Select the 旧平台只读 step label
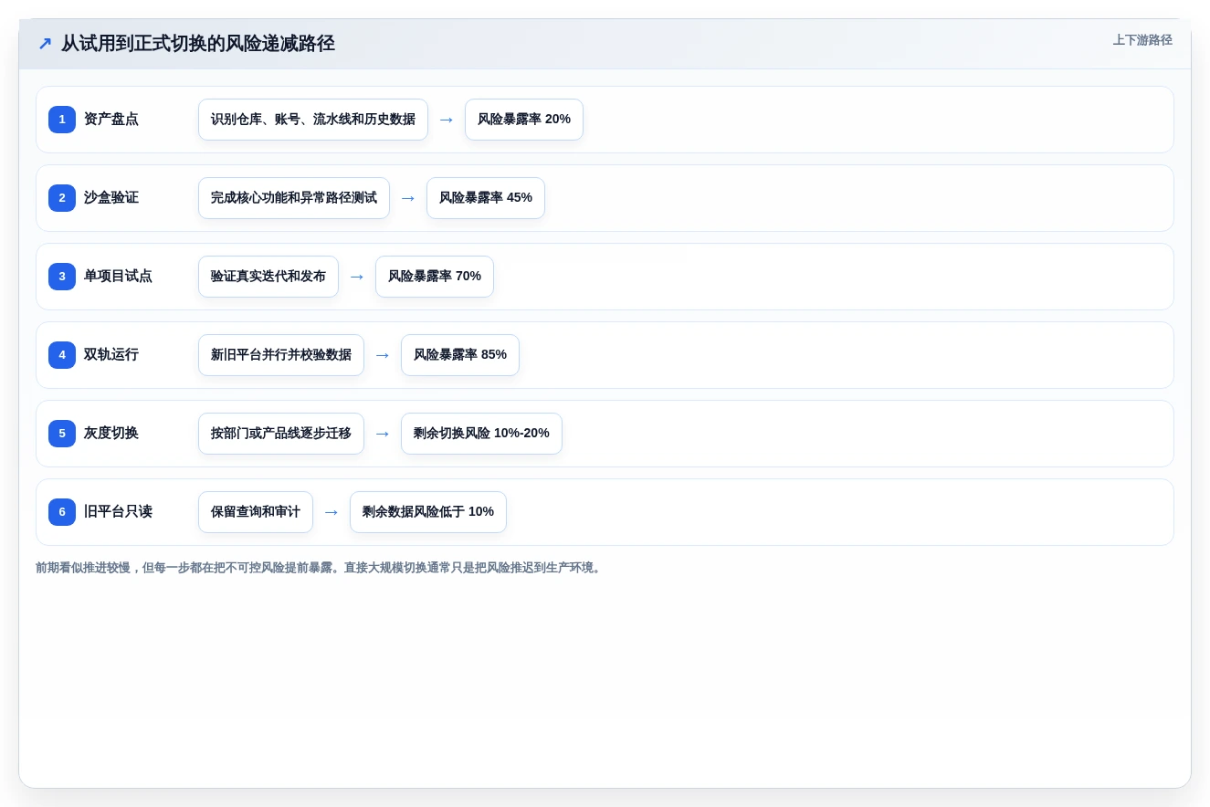This screenshot has height=807, width=1210. 118,512
